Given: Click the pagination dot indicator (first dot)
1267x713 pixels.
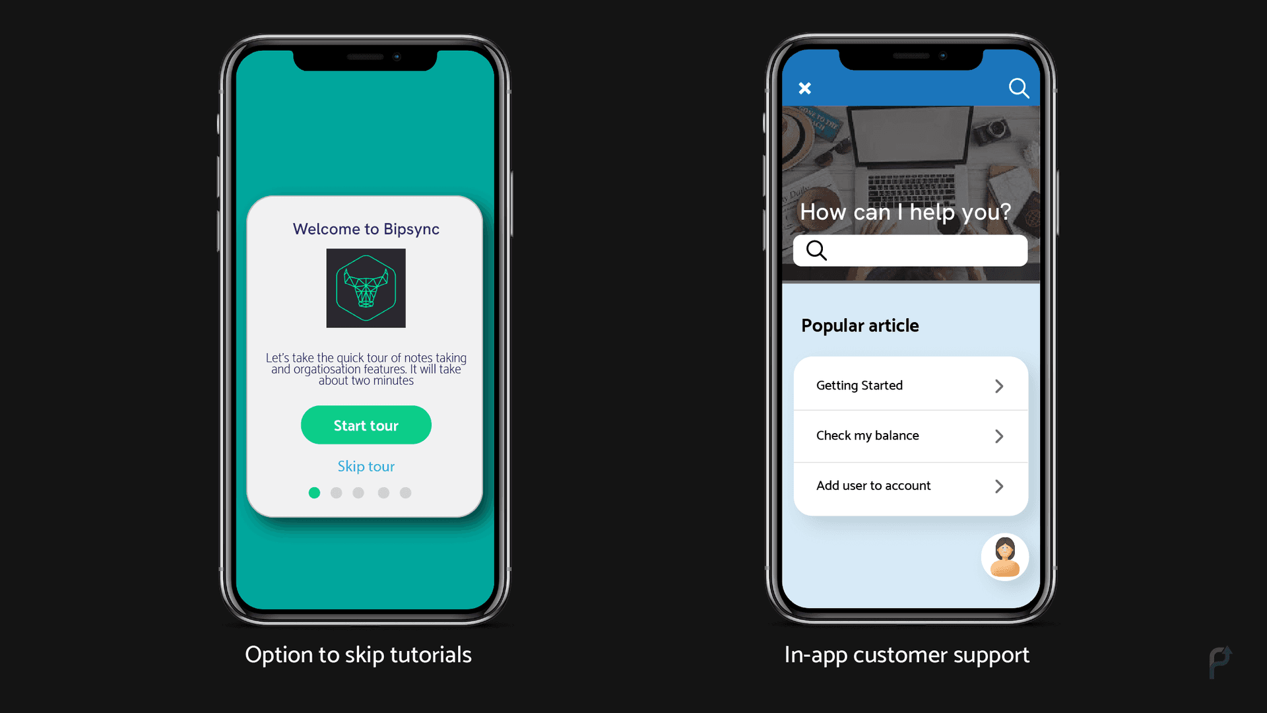Looking at the screenshot, I should click(x=313, y=492).
